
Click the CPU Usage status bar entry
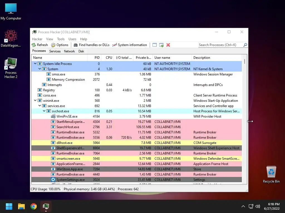point(46,189)
